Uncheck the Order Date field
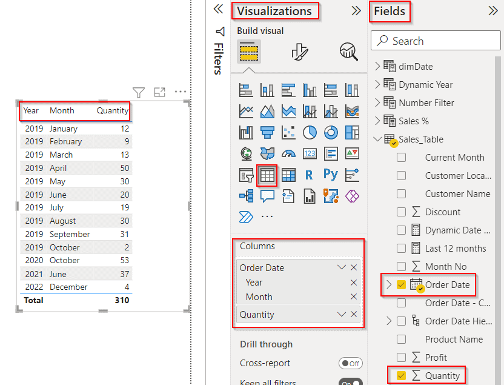 tap(401, 284)
